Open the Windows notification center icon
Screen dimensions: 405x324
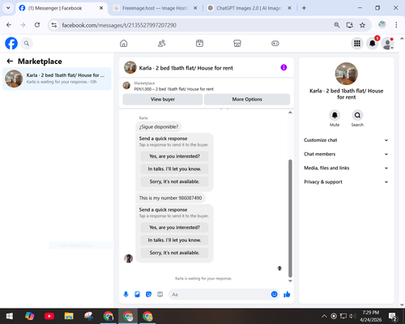pyautogui.click(x=393, y=316)
